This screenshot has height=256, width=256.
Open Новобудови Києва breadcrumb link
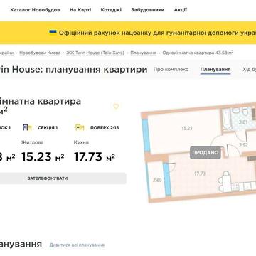coord(40,53)
